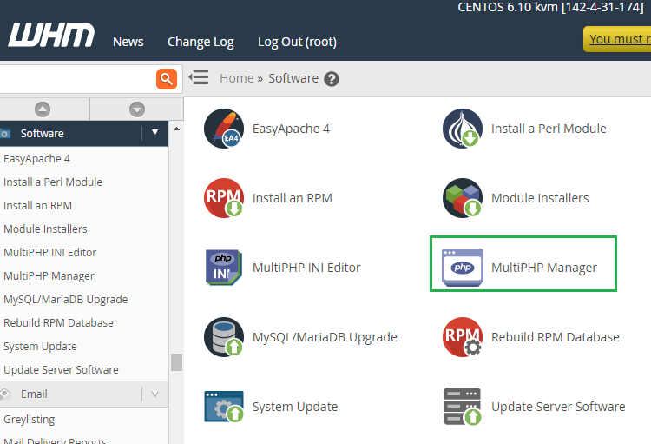Open Module Installers in sidebar

click(x=45, y=229)
